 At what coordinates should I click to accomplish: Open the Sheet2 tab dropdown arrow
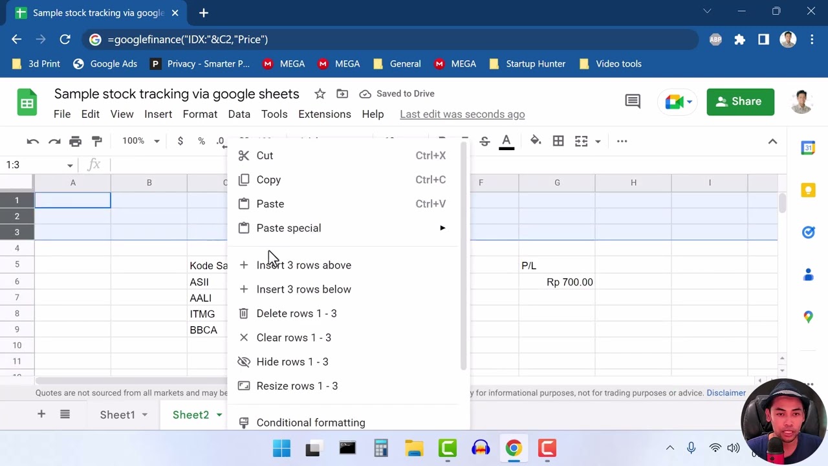219,415
